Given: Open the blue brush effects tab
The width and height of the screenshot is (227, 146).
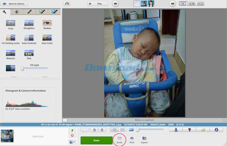Looking at the screenshot, I should coord(54,12).
